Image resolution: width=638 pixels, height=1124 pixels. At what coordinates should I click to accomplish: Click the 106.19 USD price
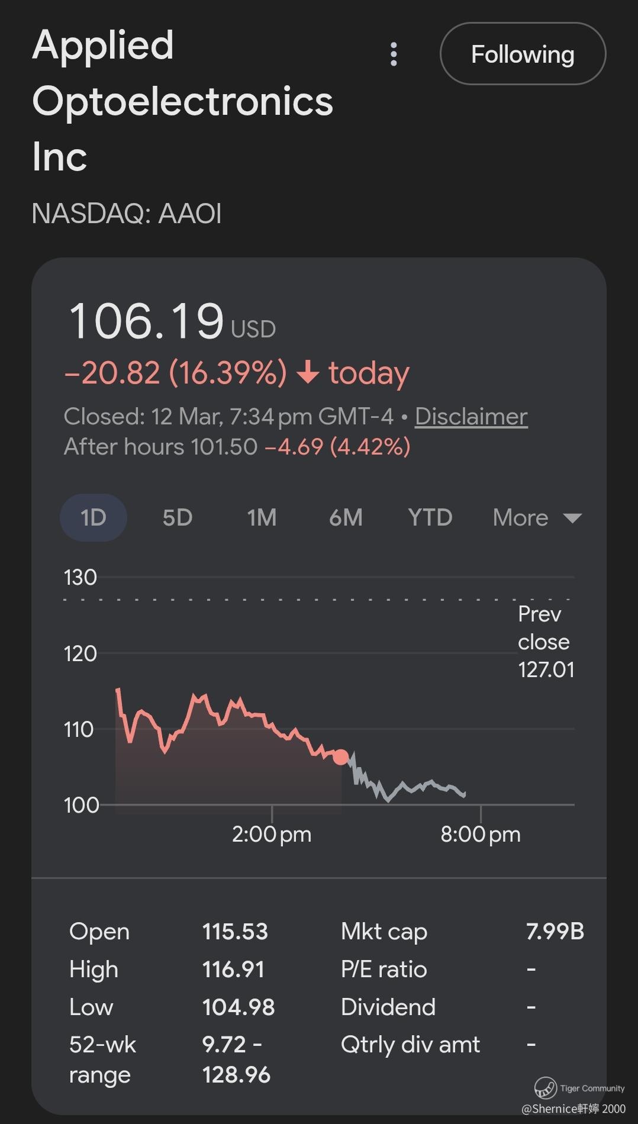(172, 321)
